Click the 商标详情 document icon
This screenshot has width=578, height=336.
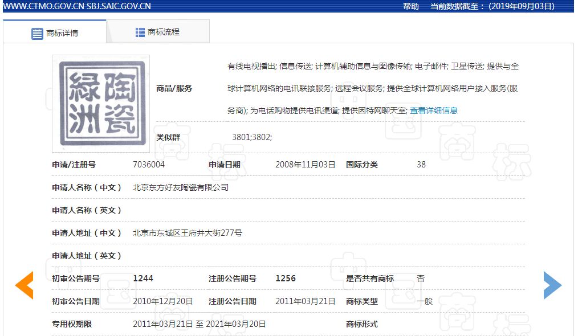tap(37, 34)
